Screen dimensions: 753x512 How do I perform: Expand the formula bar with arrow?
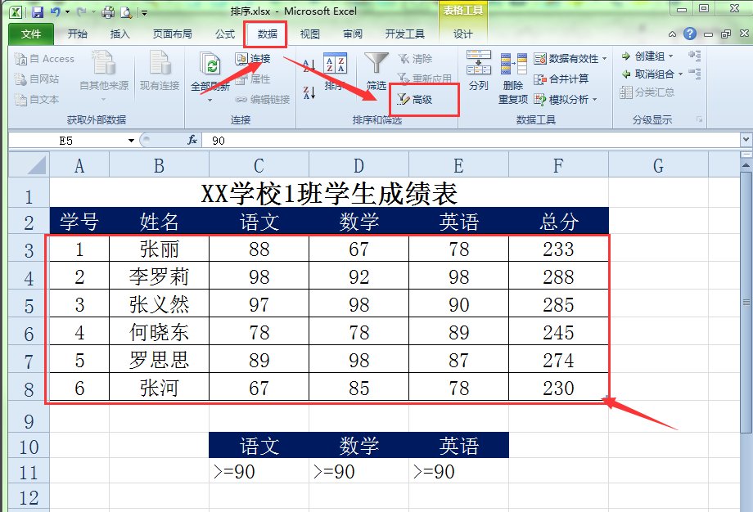coord(746,140)
